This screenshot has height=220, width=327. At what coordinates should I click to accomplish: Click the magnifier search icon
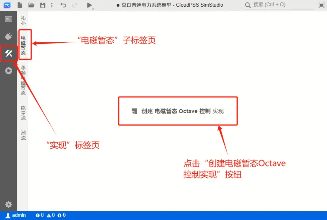click(x=248, y=5)
